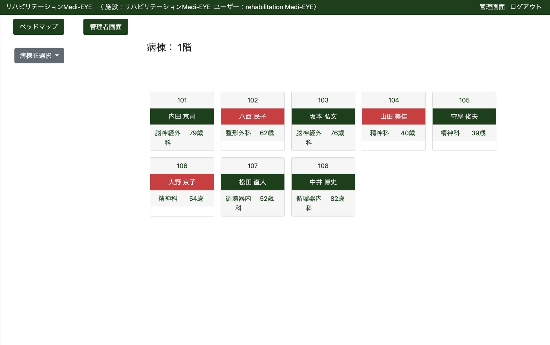Screen dimensions: 550x345
Task: Click patient 松田 直人 name bar
Action: [252, 182]
